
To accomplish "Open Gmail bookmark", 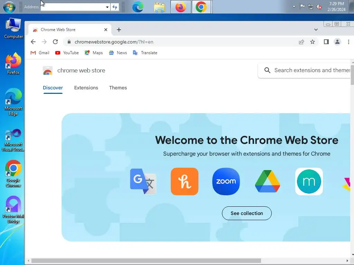I will pos(40,53).
